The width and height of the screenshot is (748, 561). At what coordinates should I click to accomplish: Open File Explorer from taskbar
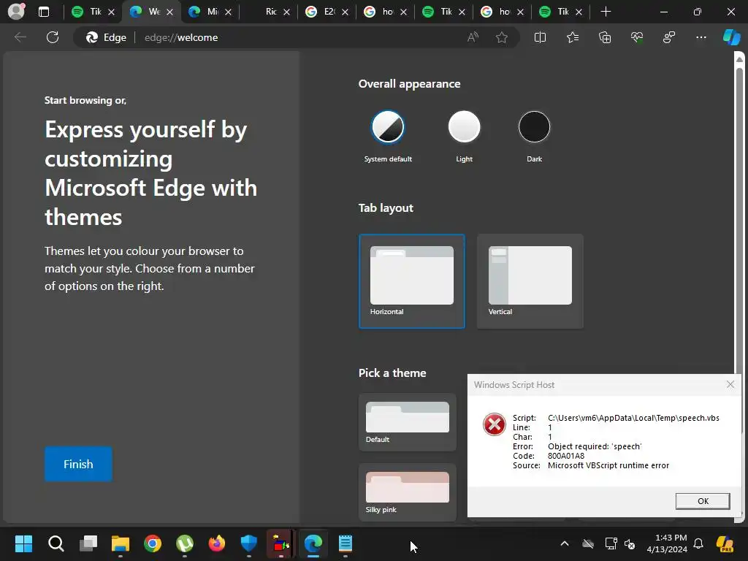click(x=121, y=543)
